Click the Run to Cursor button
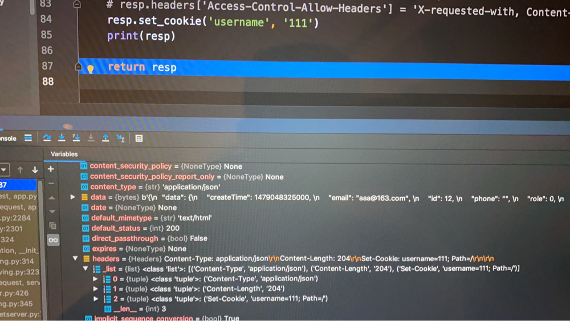The image size is (570, 321). [x=120, y=138]
